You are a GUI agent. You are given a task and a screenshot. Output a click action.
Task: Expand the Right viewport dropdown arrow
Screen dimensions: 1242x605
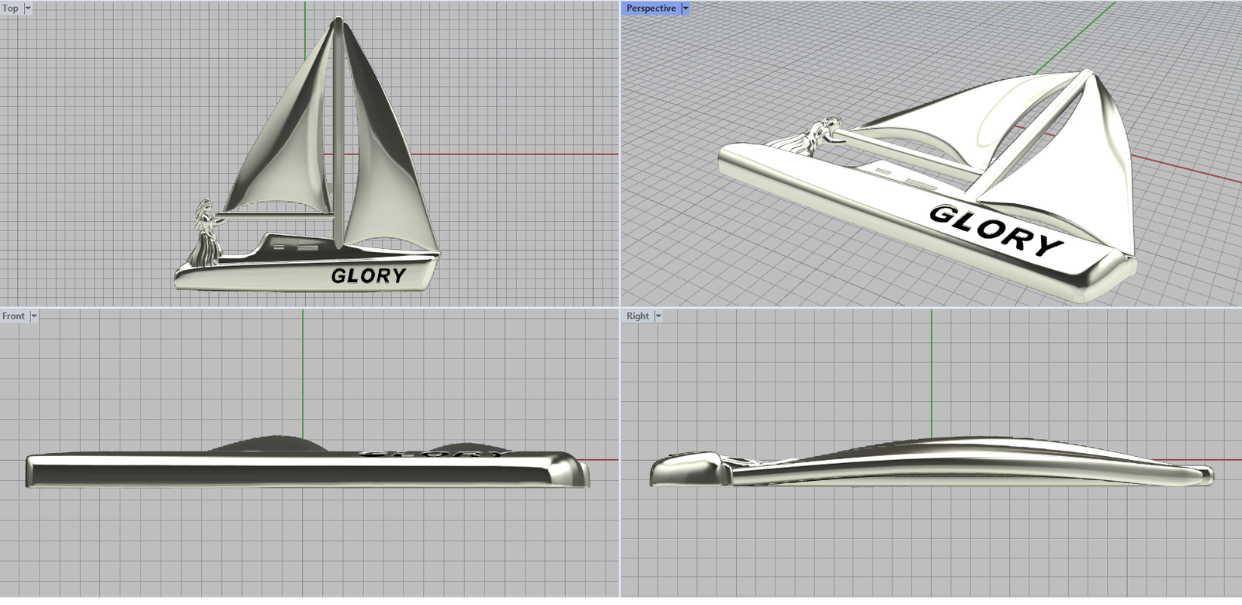point(658,316)
